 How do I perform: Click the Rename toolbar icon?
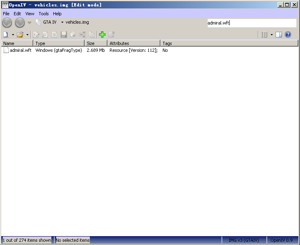pyautogui.click(x=82, y=35)
